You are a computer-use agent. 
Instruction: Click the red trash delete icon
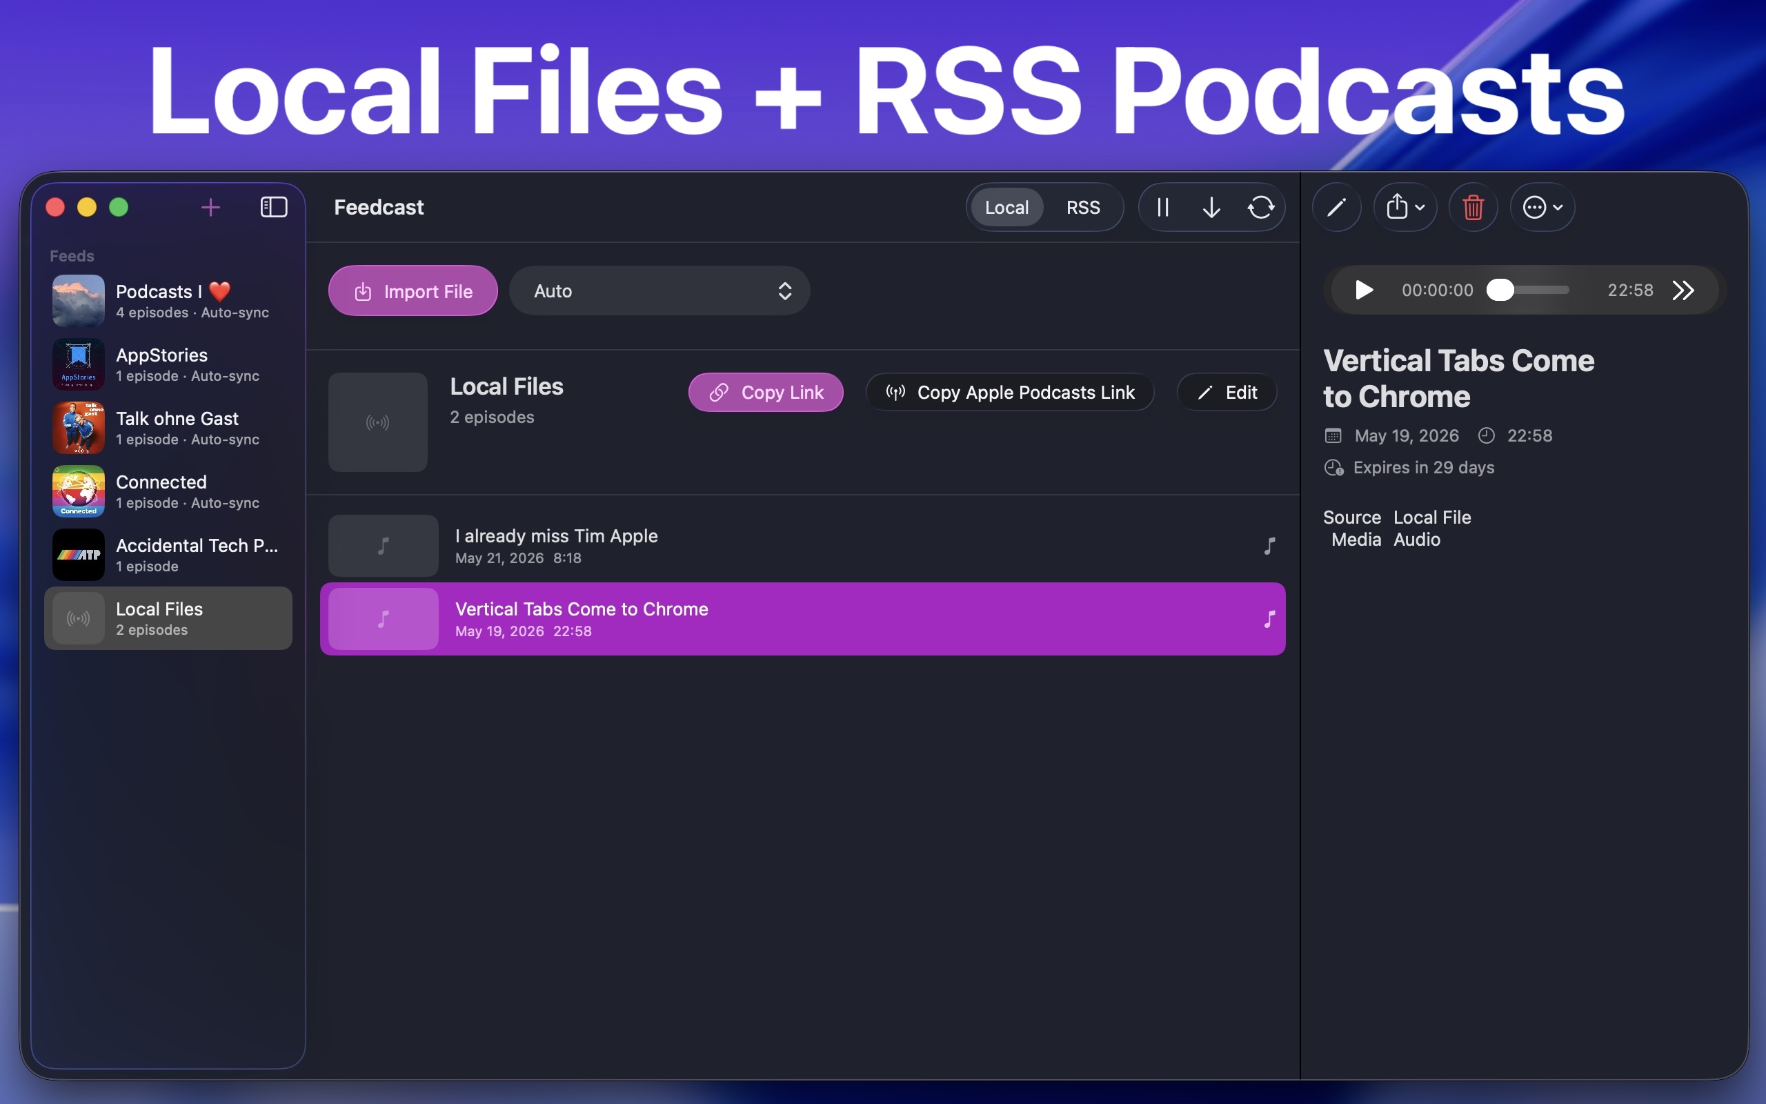(1474, 208)
